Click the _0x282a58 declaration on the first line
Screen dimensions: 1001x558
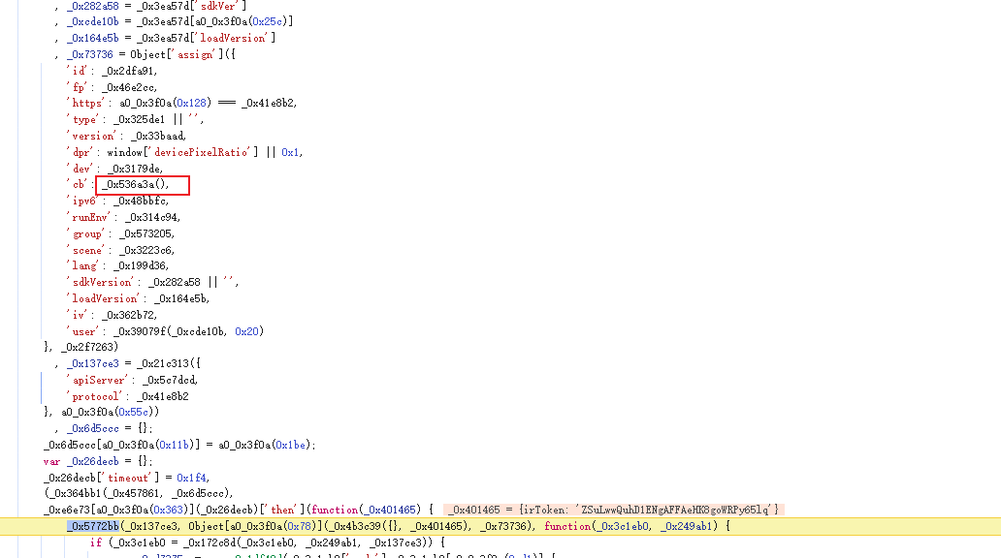pyautogui.click(x=94, y=5)
